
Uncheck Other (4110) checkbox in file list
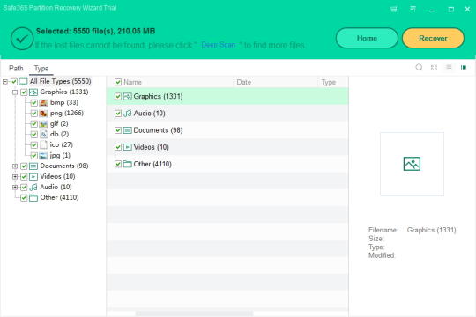118,164
